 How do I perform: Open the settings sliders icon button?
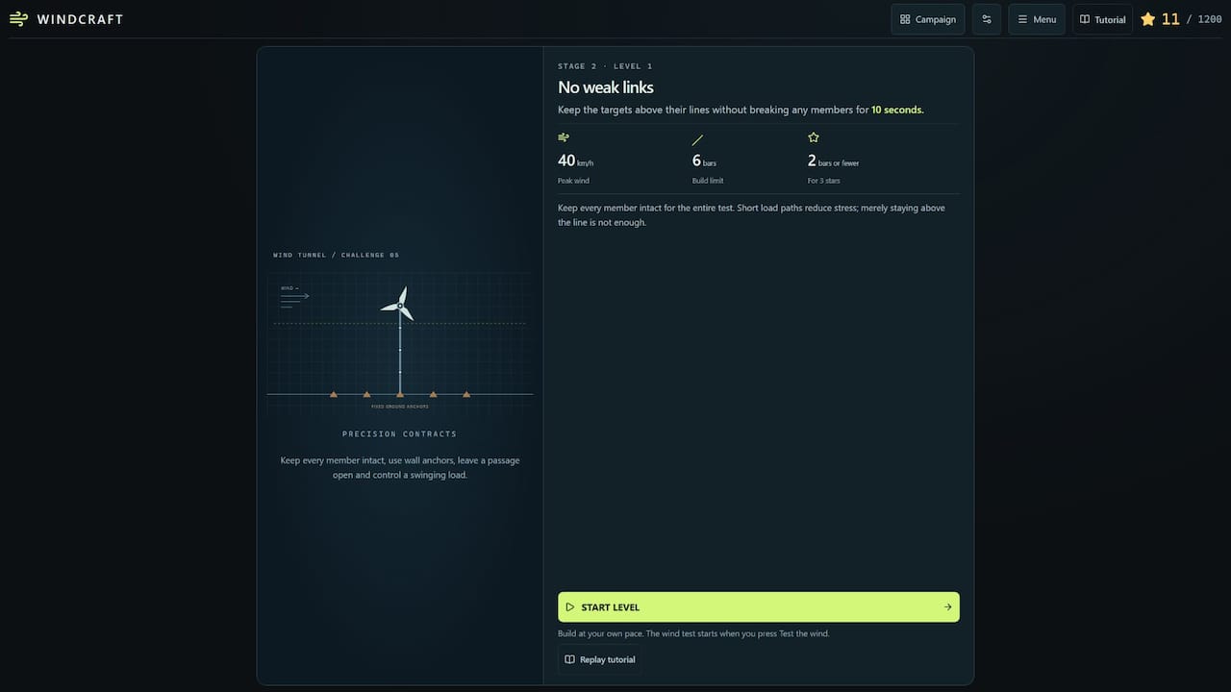point(987,19)
